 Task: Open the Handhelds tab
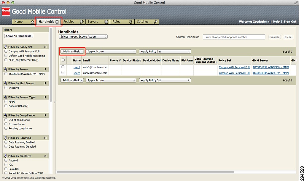pos(48,22)
